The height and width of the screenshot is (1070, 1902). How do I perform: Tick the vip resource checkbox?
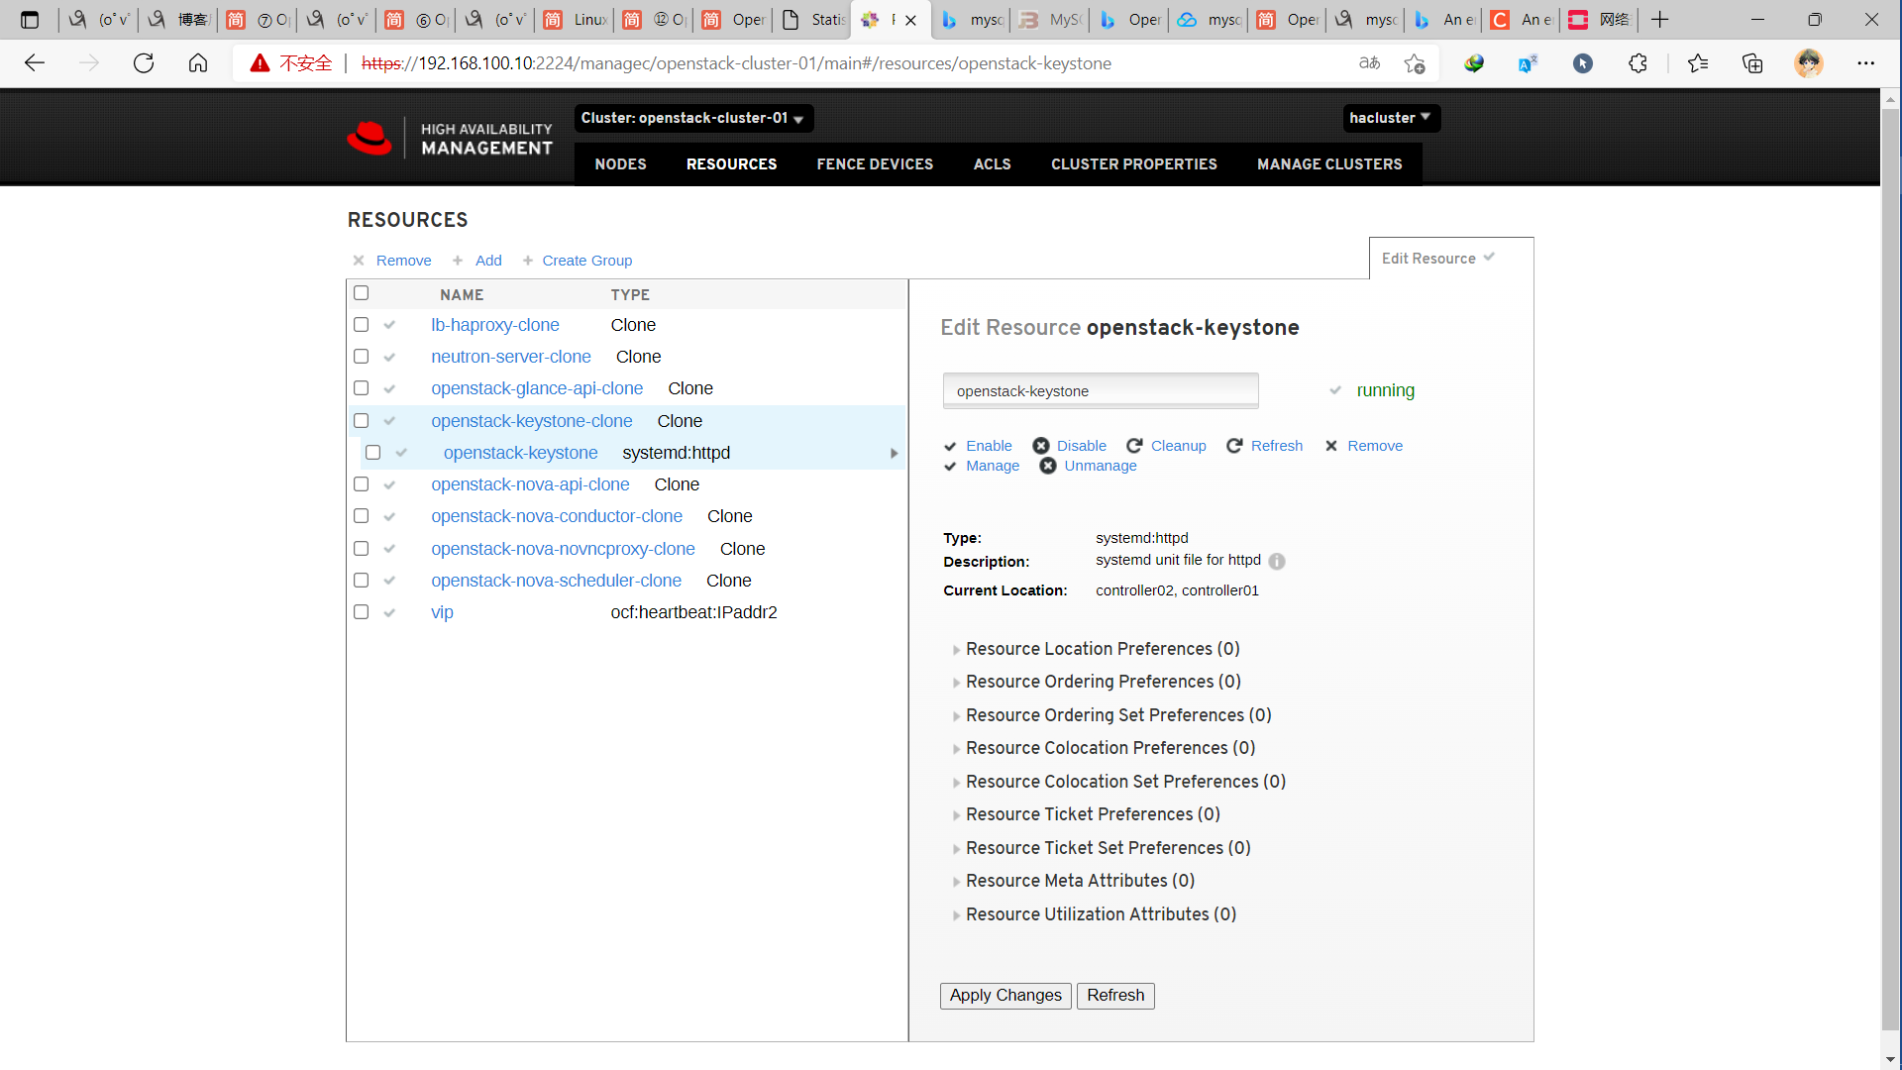(362, 612)
